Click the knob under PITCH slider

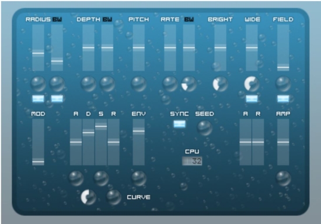coord(138,84)
